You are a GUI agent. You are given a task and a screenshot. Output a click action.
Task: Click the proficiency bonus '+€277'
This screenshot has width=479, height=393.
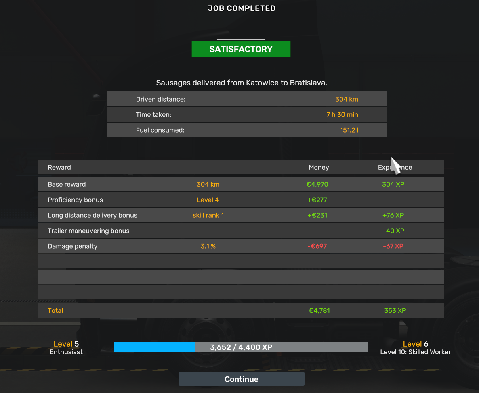click(317, 200)
